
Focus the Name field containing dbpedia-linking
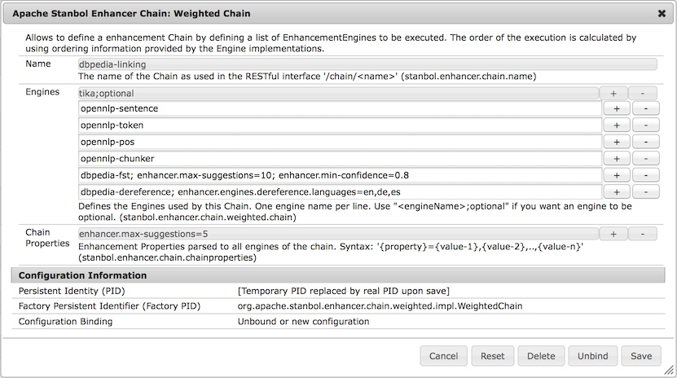(367, 63)
